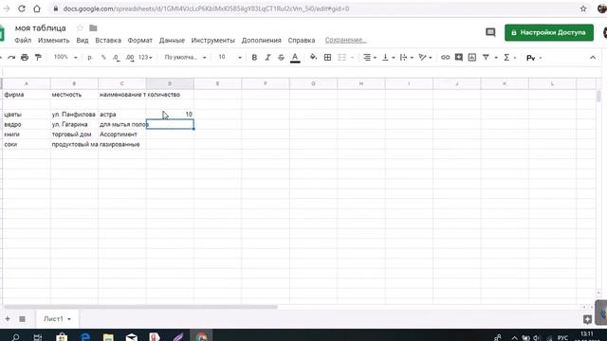Open the Файл menu
The image size is (607, 341).
pyautogui.click(x=23, y=40)
